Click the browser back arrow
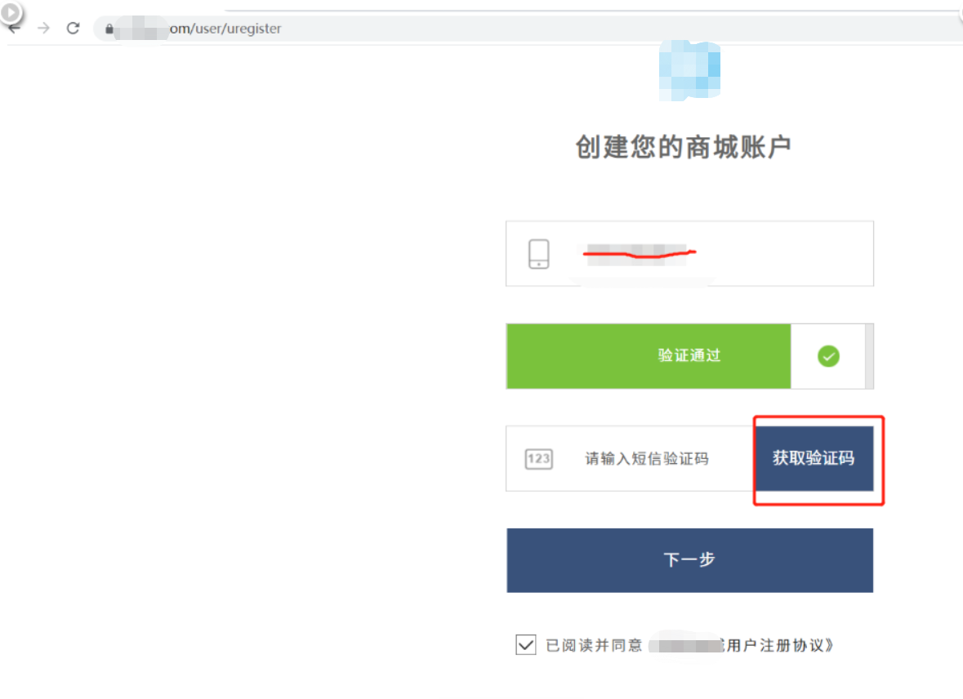This screenshot has width=963, height=699. pos(14,29)
